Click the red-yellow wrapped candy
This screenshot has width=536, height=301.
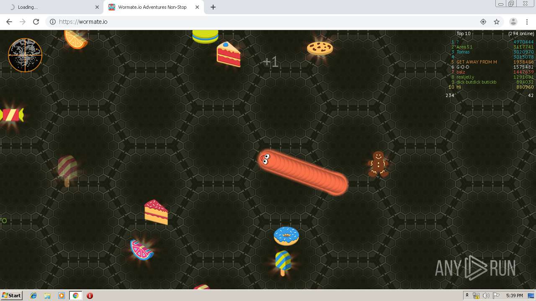pos(12,115)
